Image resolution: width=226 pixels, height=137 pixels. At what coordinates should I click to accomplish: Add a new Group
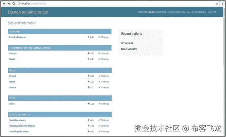coord(91,54)
